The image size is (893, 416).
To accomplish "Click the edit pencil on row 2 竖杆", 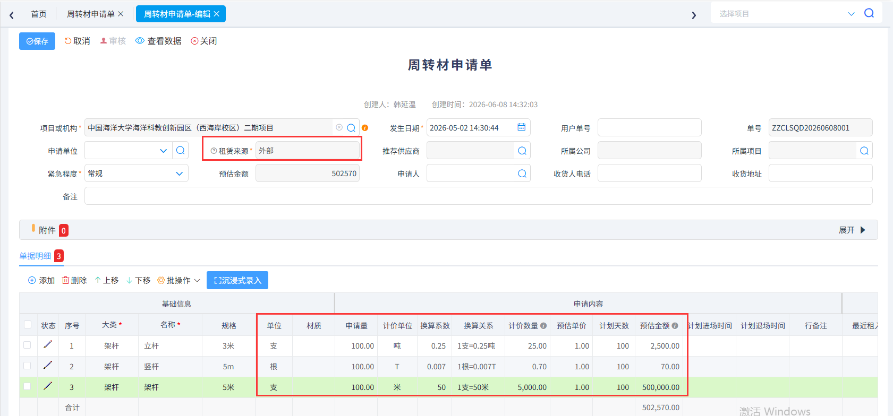I will pos(48,366).
